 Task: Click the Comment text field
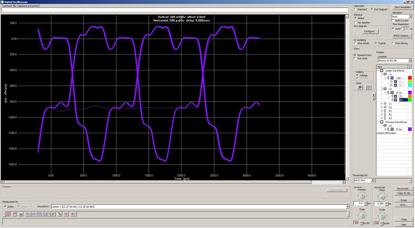175,10
